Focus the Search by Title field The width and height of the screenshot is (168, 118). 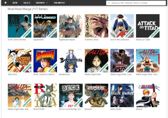pyautogui.click(x=136, y=3)
